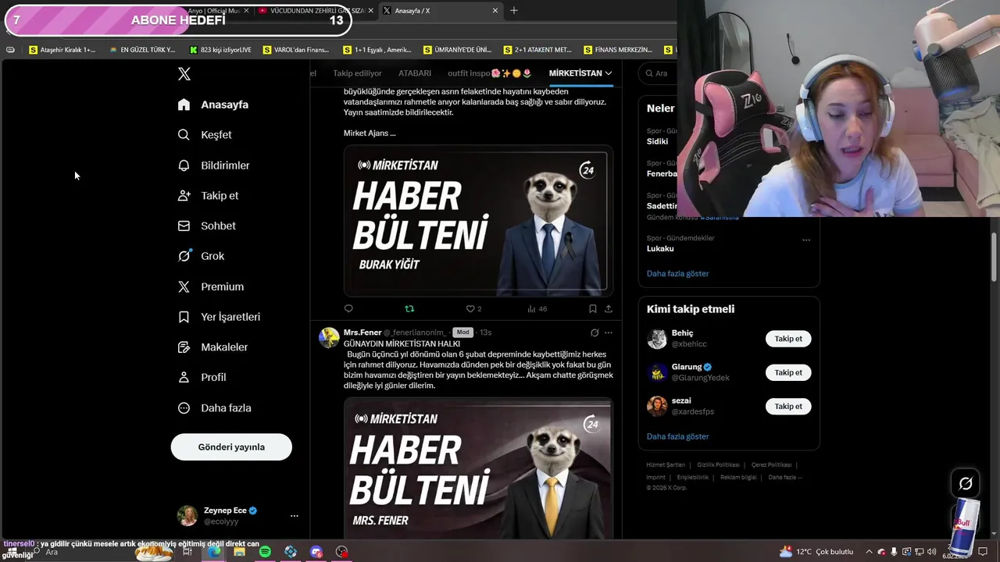
Task: Like the Burak Yiğit bulletin post
Action: point(470,308)
